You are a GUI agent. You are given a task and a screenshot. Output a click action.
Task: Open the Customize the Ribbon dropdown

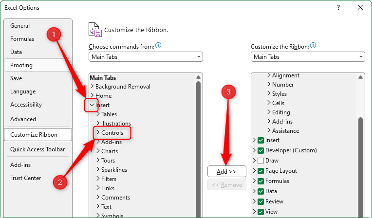tap(308, 57)
